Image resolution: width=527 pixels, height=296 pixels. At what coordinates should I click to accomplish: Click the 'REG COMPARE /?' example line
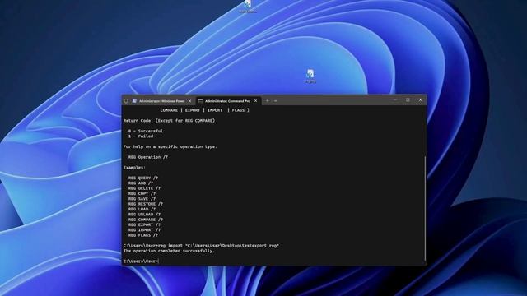click(x=146, y=220)
